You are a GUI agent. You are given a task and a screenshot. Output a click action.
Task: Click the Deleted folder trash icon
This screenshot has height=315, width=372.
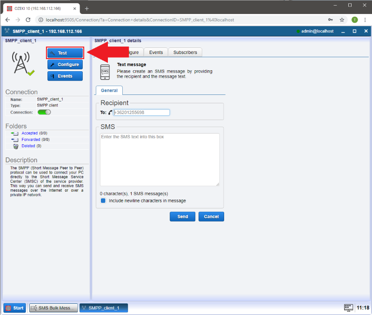click(15, 146)
